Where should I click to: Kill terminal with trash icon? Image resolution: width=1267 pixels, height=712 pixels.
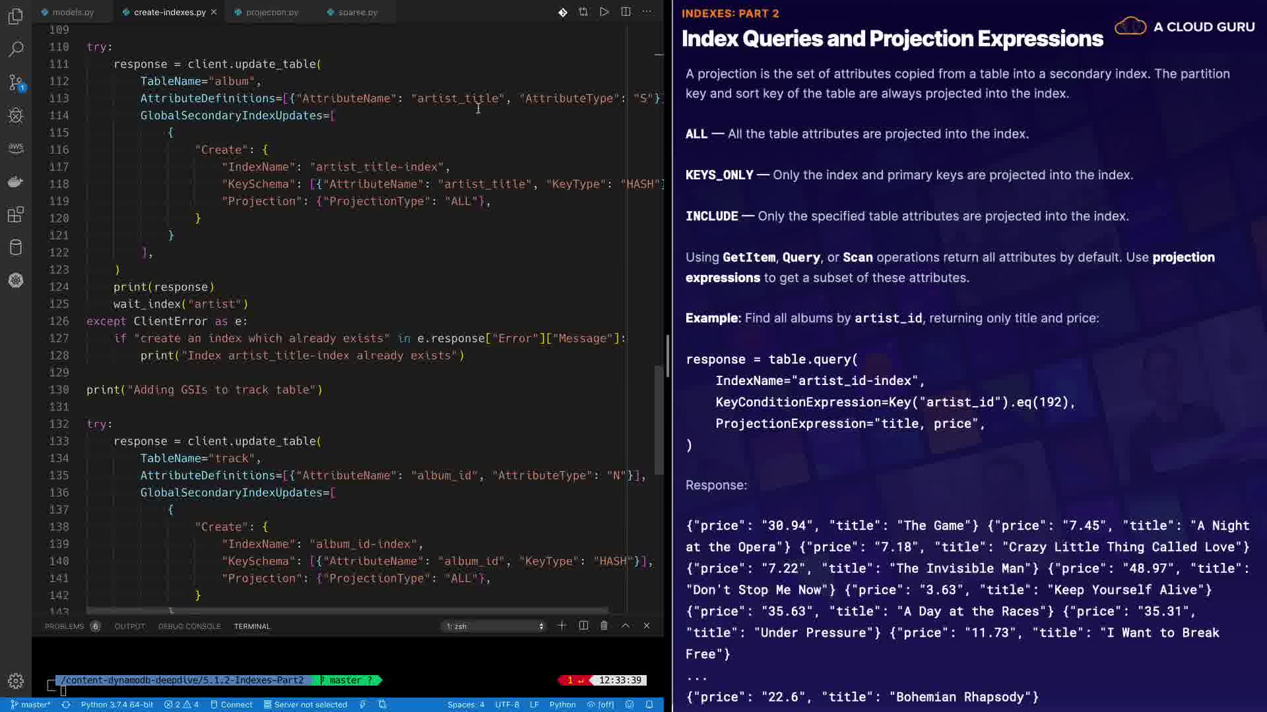point(604,626)
